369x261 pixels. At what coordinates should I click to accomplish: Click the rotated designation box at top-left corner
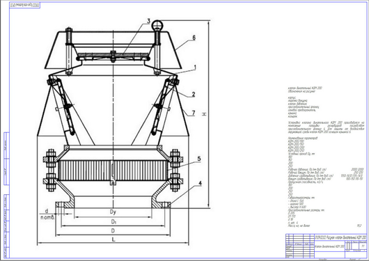coord(24,5)
